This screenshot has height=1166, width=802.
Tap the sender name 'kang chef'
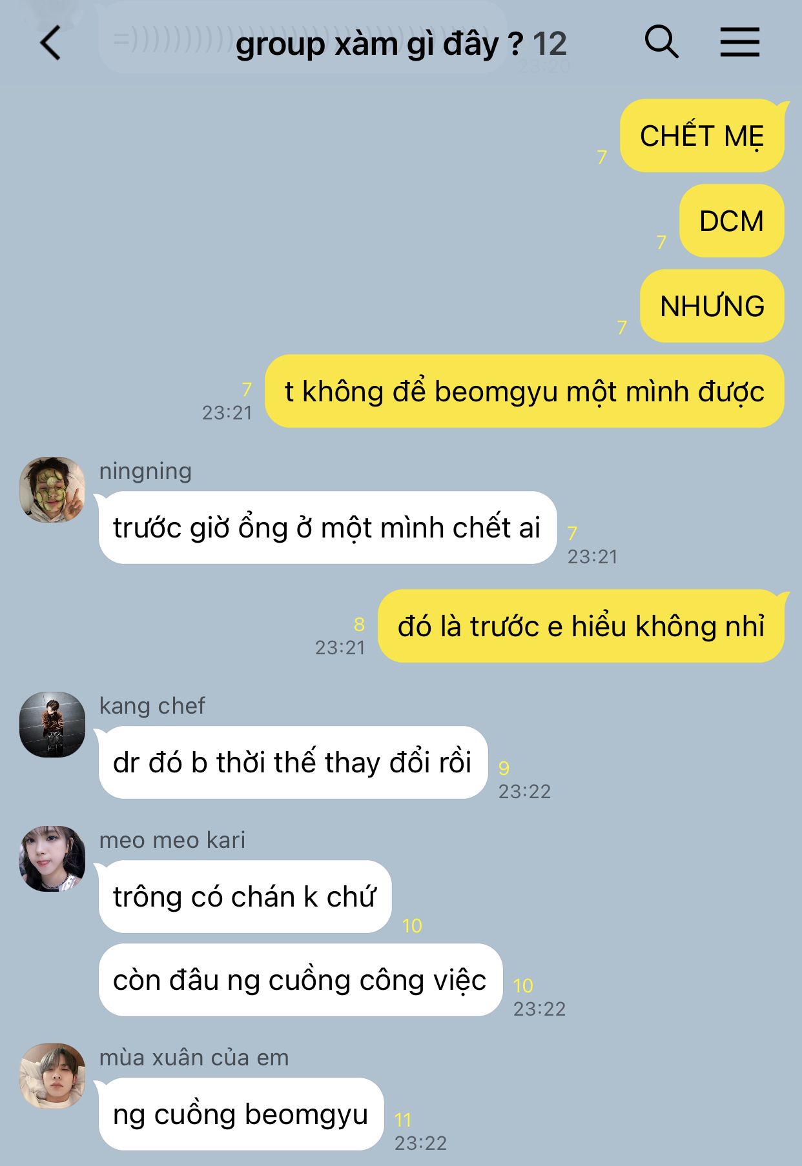[x=152, y=705]
